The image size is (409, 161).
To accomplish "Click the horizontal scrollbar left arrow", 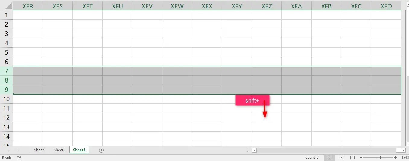I will coord(255,150).
